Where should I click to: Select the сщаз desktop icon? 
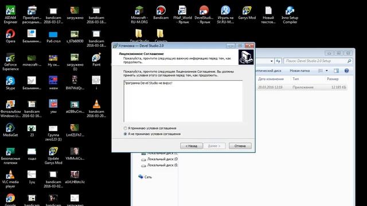(32, 154)
